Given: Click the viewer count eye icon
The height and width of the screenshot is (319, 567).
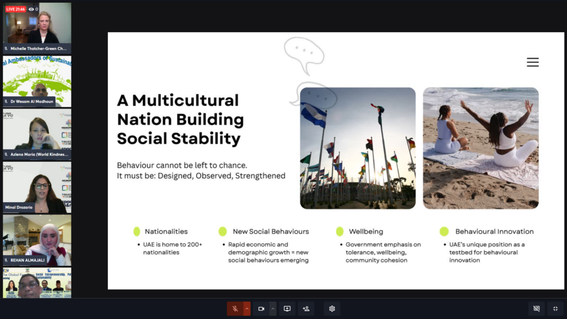Looking at the screenshot, I should pos(31,9).
